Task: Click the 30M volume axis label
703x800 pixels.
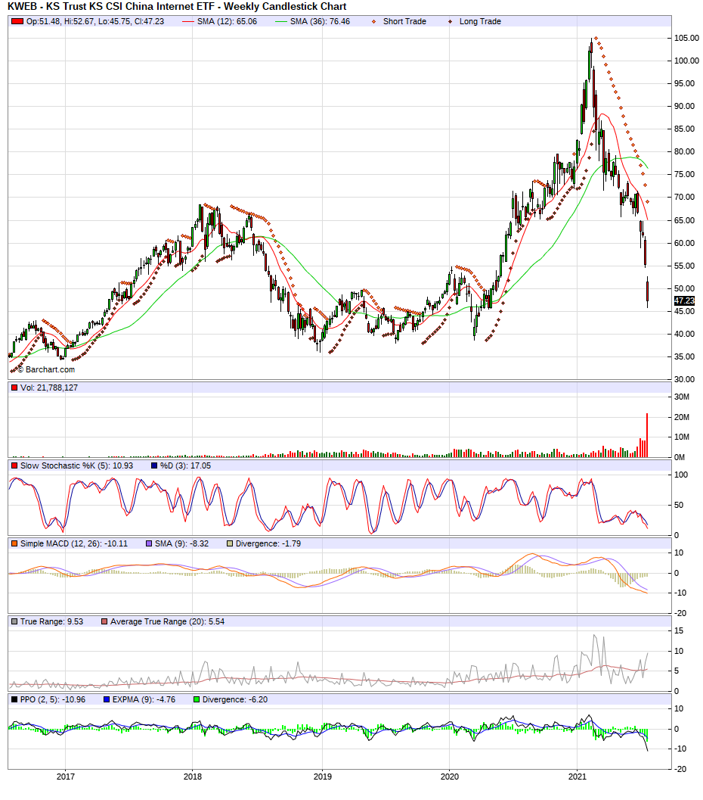Action: 682,397
